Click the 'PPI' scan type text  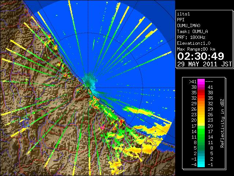coord(181,20)
